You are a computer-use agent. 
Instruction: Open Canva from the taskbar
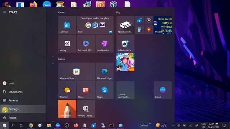point(57,125)
